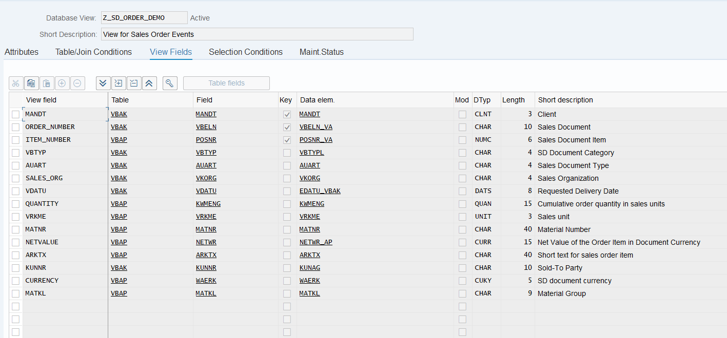Open the POSNR field link
The width and height of the screenshot is (727, 338).
tap(206, 140)
